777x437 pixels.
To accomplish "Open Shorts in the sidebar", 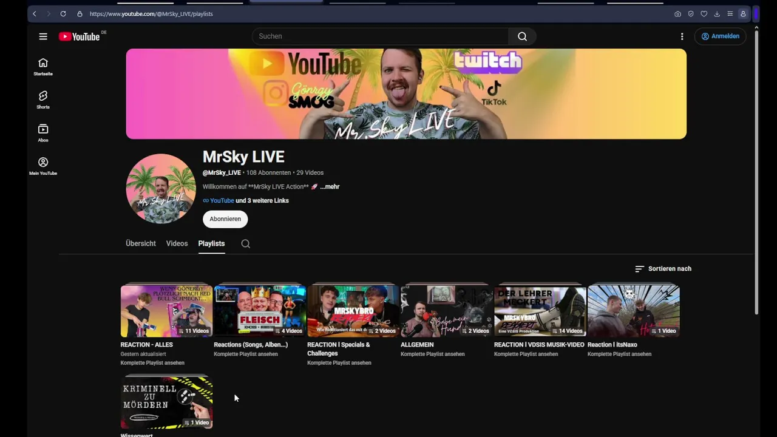I will click(x=43, y=100).
